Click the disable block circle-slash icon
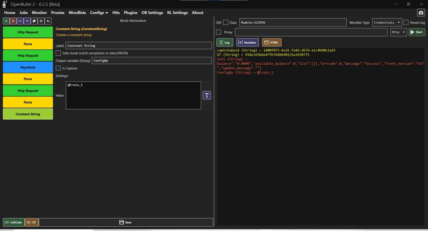Viewport: 428px width, 231px height. click(x=41, y=21)
